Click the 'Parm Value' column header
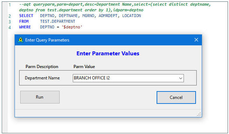Viewport: 229px width, 134px height. 84,67
